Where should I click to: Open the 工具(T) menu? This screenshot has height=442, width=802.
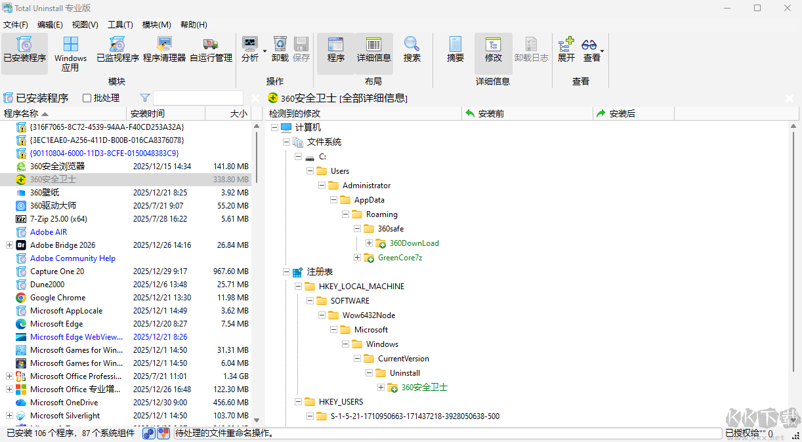[120, 25]
